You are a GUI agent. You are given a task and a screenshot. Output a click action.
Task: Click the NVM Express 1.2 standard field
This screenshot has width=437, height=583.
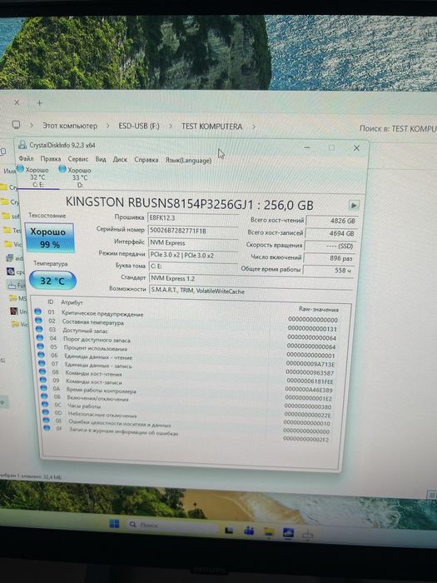click(x=251, y=278)
